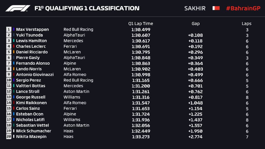The image size is (265, 149).
Task: Click Sebastian Vettel's gap +1.557
Action: point(196,125)
